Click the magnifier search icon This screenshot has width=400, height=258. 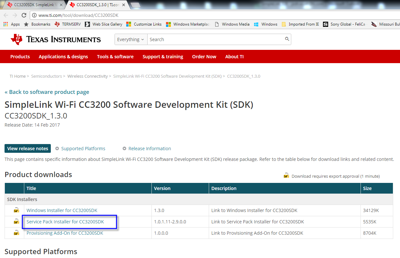(287, 39)
